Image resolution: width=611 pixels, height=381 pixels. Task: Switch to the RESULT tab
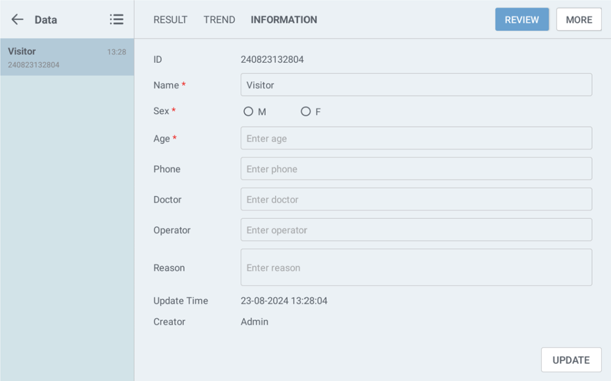[x=170, y=20]
